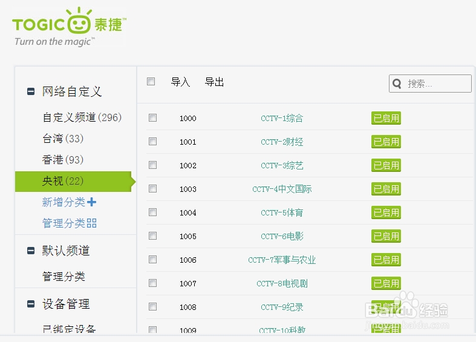Toggle 已启用 status for CCTV-3综艺
This screenshot has height=342, width=476.
point(386,165)
